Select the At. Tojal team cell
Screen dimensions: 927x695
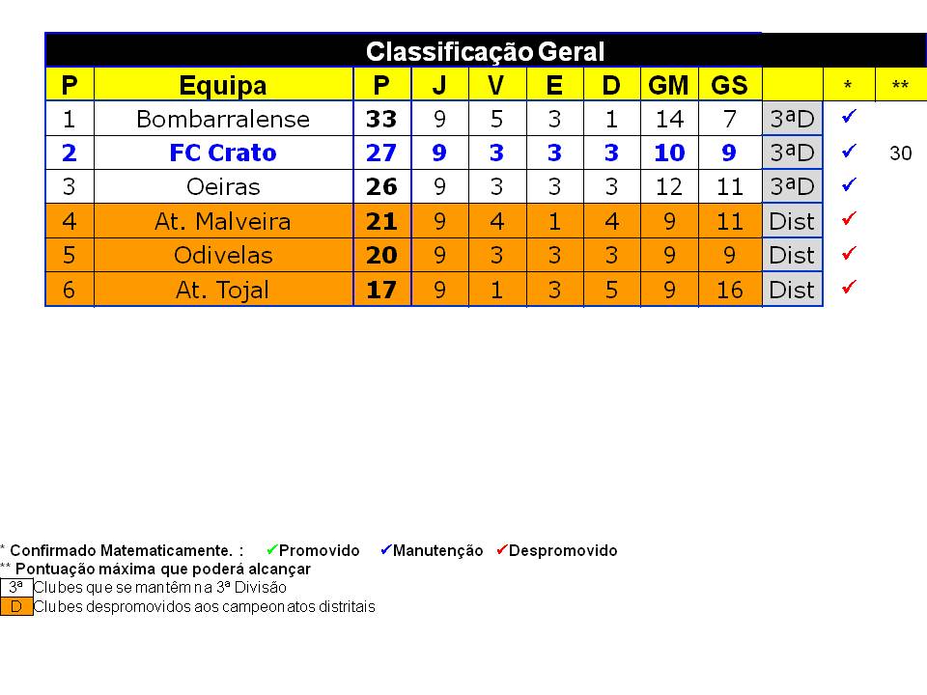[x=223, y=290]
